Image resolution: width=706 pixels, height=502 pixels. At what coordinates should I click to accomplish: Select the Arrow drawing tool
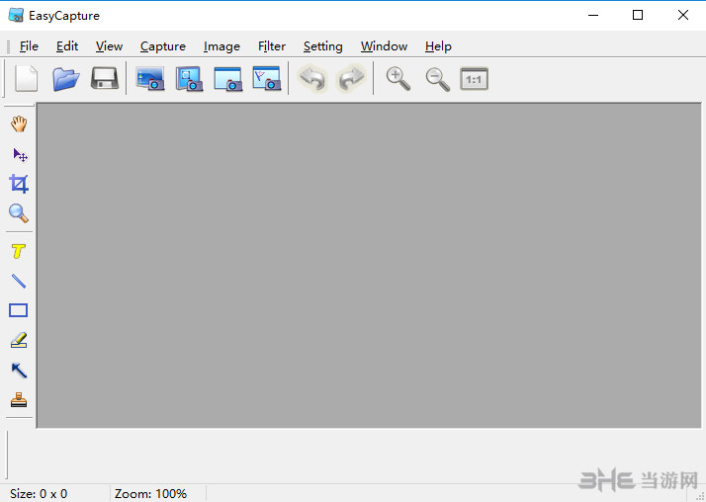19,371
